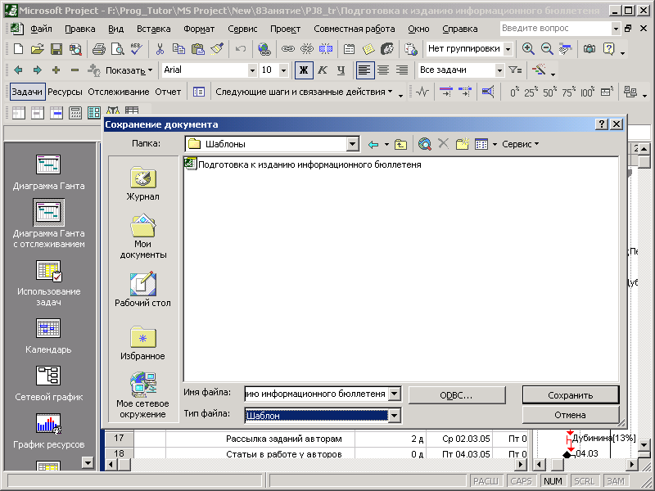This screenshot has height=491, width=655.
Task: Open Мое сетевое окружение place
Action: [x=142, y=396]
